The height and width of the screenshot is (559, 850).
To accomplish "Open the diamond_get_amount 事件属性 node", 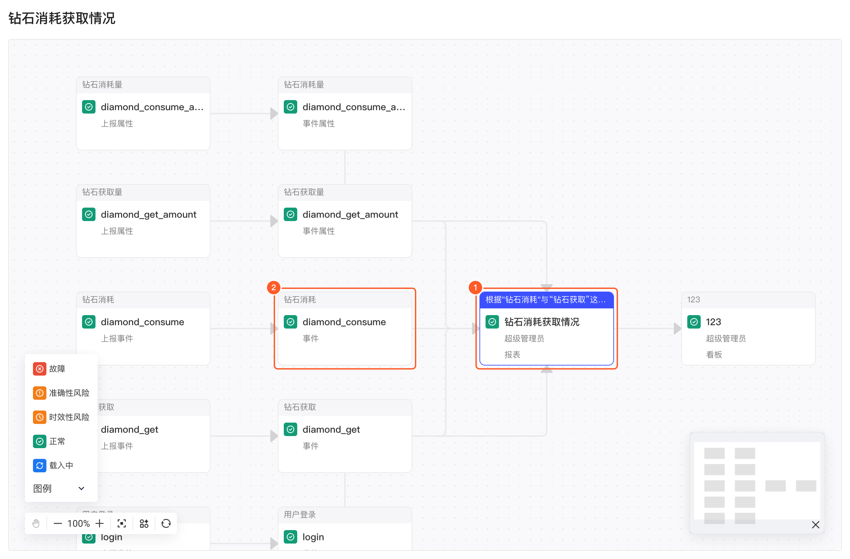I will [x=345, y=221].
